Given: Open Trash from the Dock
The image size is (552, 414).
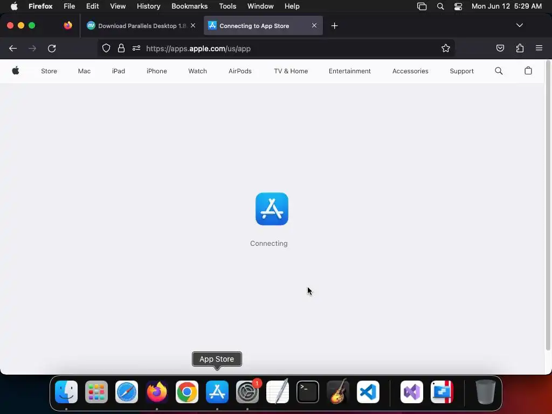Looking at the screenshot, I should (486, 392).
